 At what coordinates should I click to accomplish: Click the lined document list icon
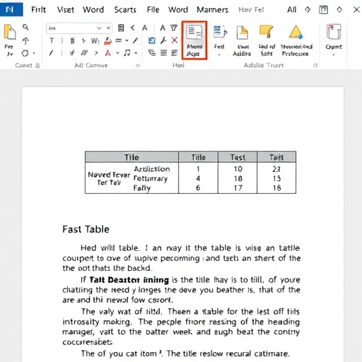(121, 28)
